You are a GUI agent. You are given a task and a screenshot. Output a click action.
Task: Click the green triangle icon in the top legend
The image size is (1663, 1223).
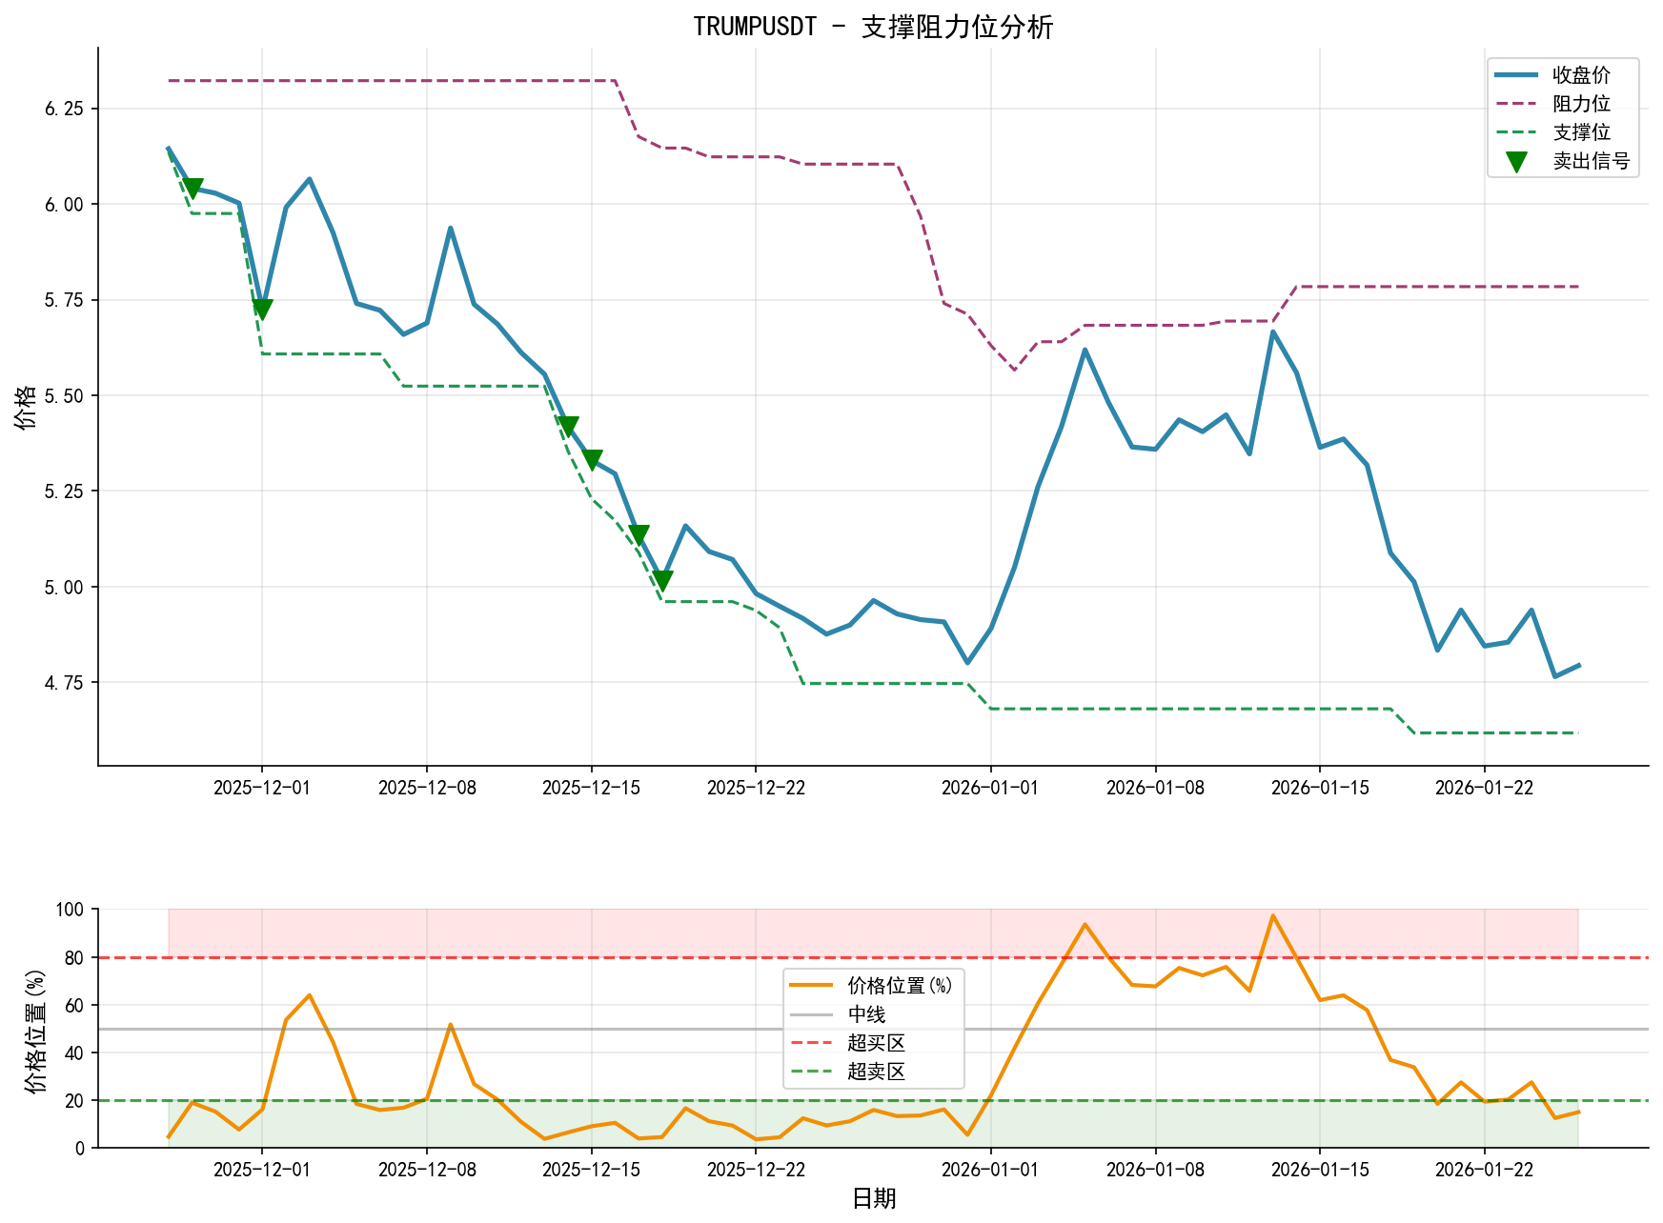(x=1515, y=162)
